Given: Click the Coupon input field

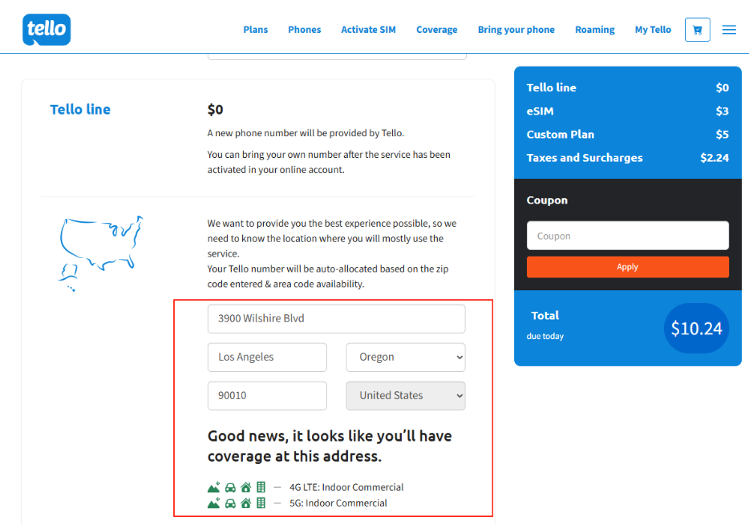Looking at the screenshot, I should (x=628, y=236).
